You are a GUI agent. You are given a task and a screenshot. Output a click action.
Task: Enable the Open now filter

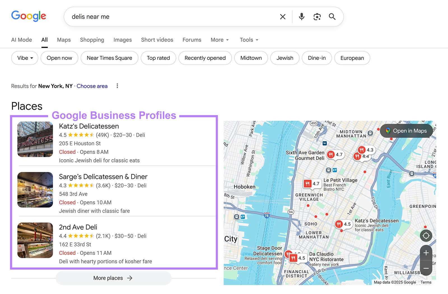(59, 58)
